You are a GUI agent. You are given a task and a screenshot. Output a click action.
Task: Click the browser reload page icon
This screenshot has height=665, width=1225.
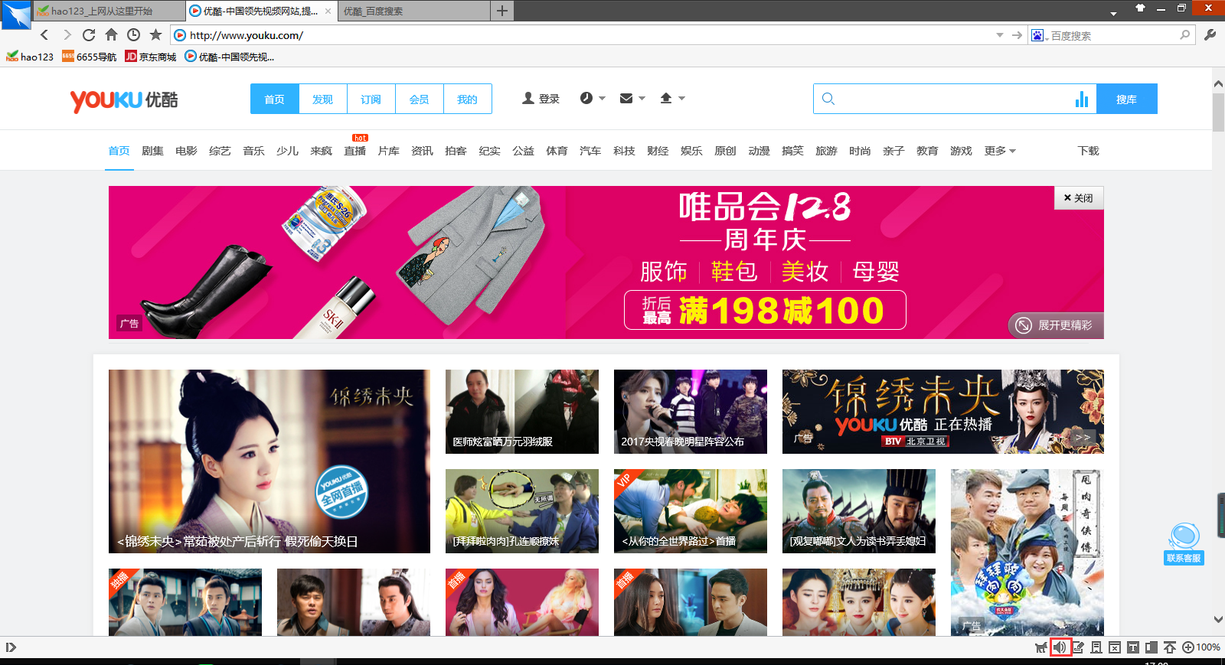[89, 35]
